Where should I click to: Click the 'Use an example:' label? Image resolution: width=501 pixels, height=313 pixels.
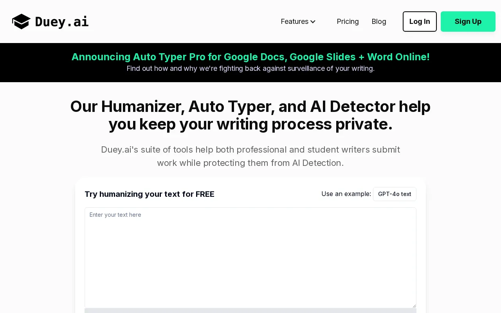(346, 194)
